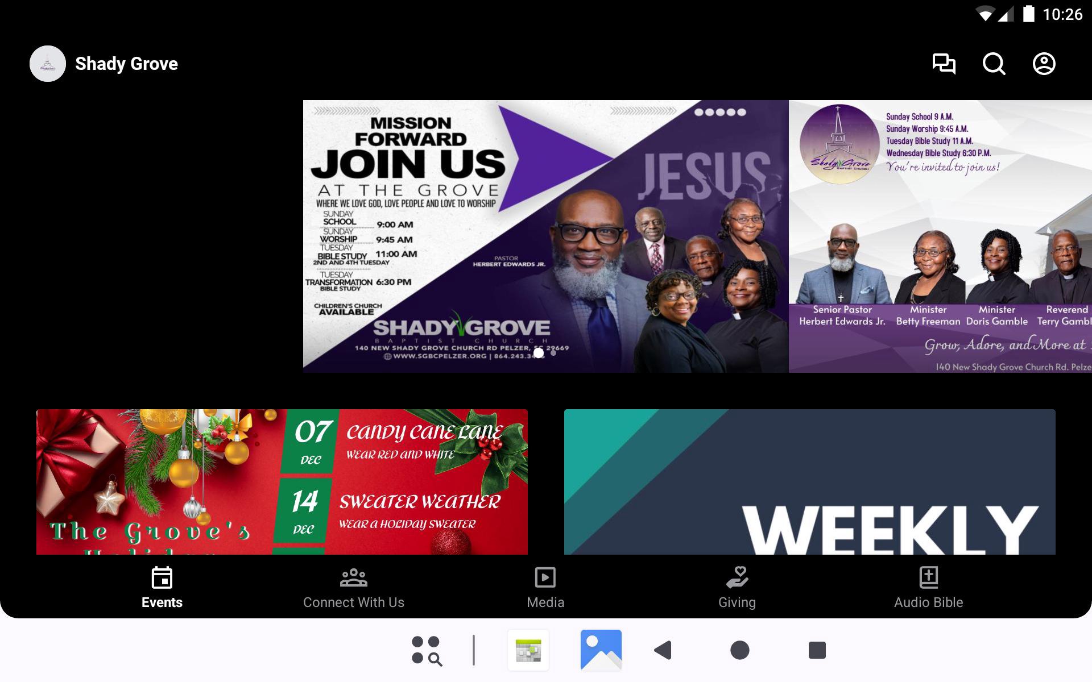Launch the gallery app from taskbar
The height and width of the screenshot is (682, 1092).
point(601,650)
